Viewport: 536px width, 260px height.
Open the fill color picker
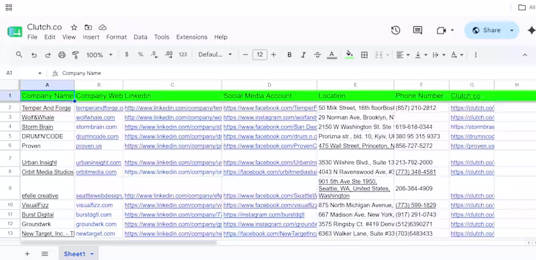tap(349, 54)
